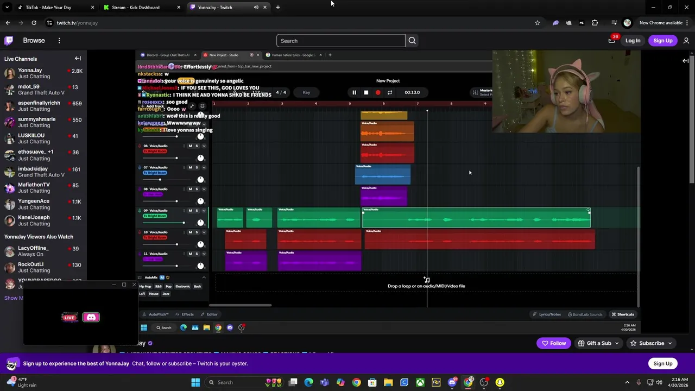The image size is (695, 391).
Task: Select the Jazz AutoMix genre
Action: click(x=166, y=294)
